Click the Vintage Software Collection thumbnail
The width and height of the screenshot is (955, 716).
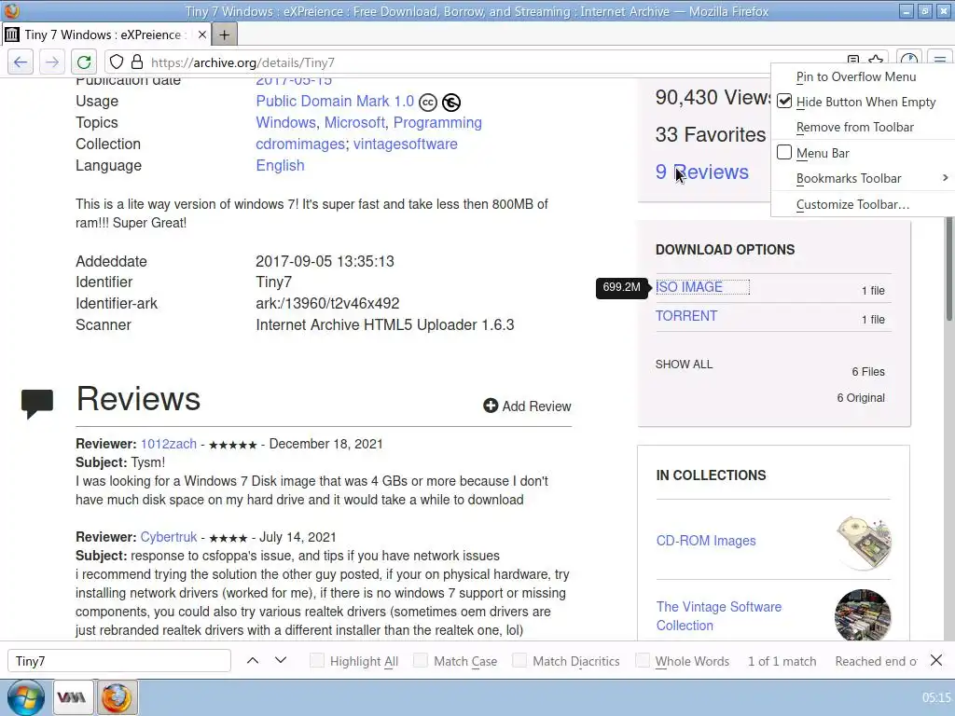[x=863, y=615]
